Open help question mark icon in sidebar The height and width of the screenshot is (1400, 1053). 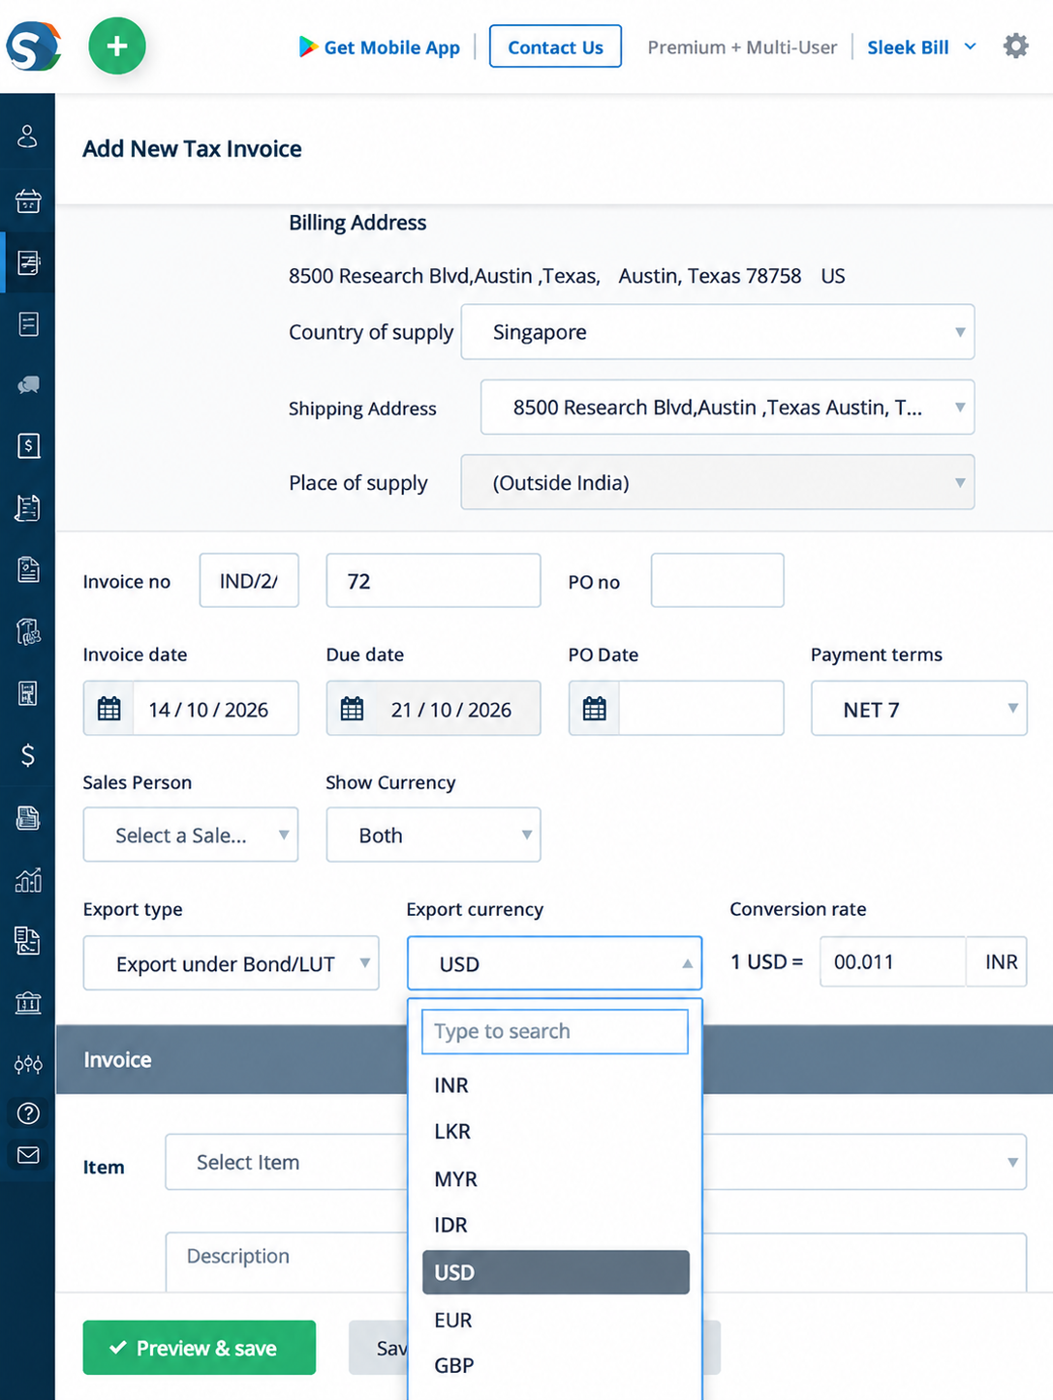click(x=28, y=1113)
